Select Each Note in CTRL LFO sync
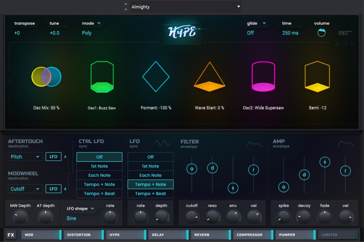This screenshot has width=364, height=242. point(99,175)
